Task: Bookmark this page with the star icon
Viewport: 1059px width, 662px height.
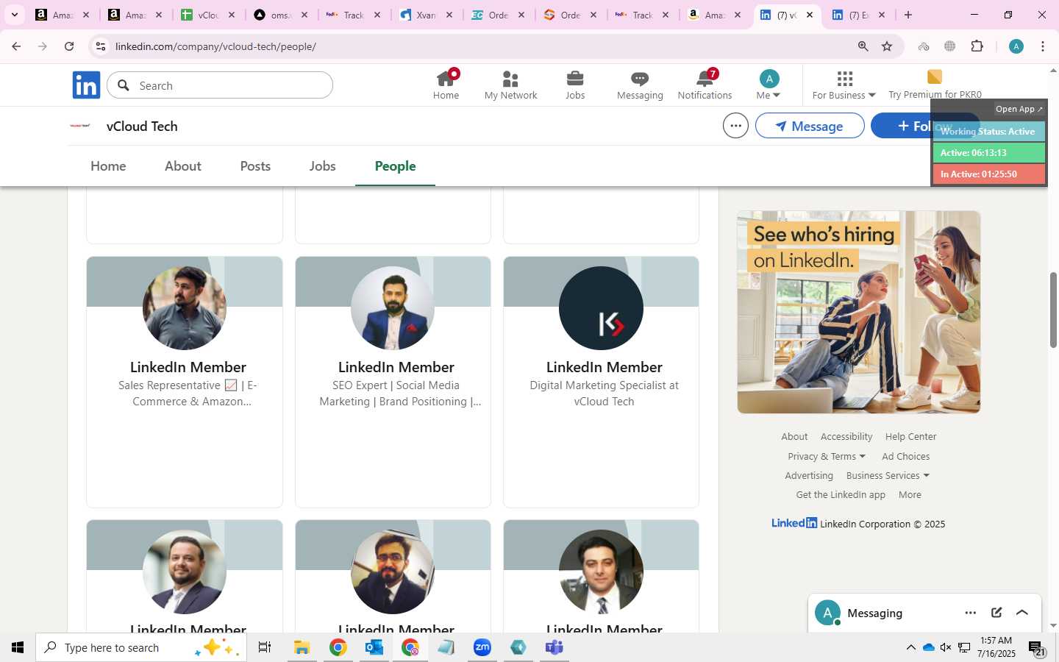Action: [887, 46]
